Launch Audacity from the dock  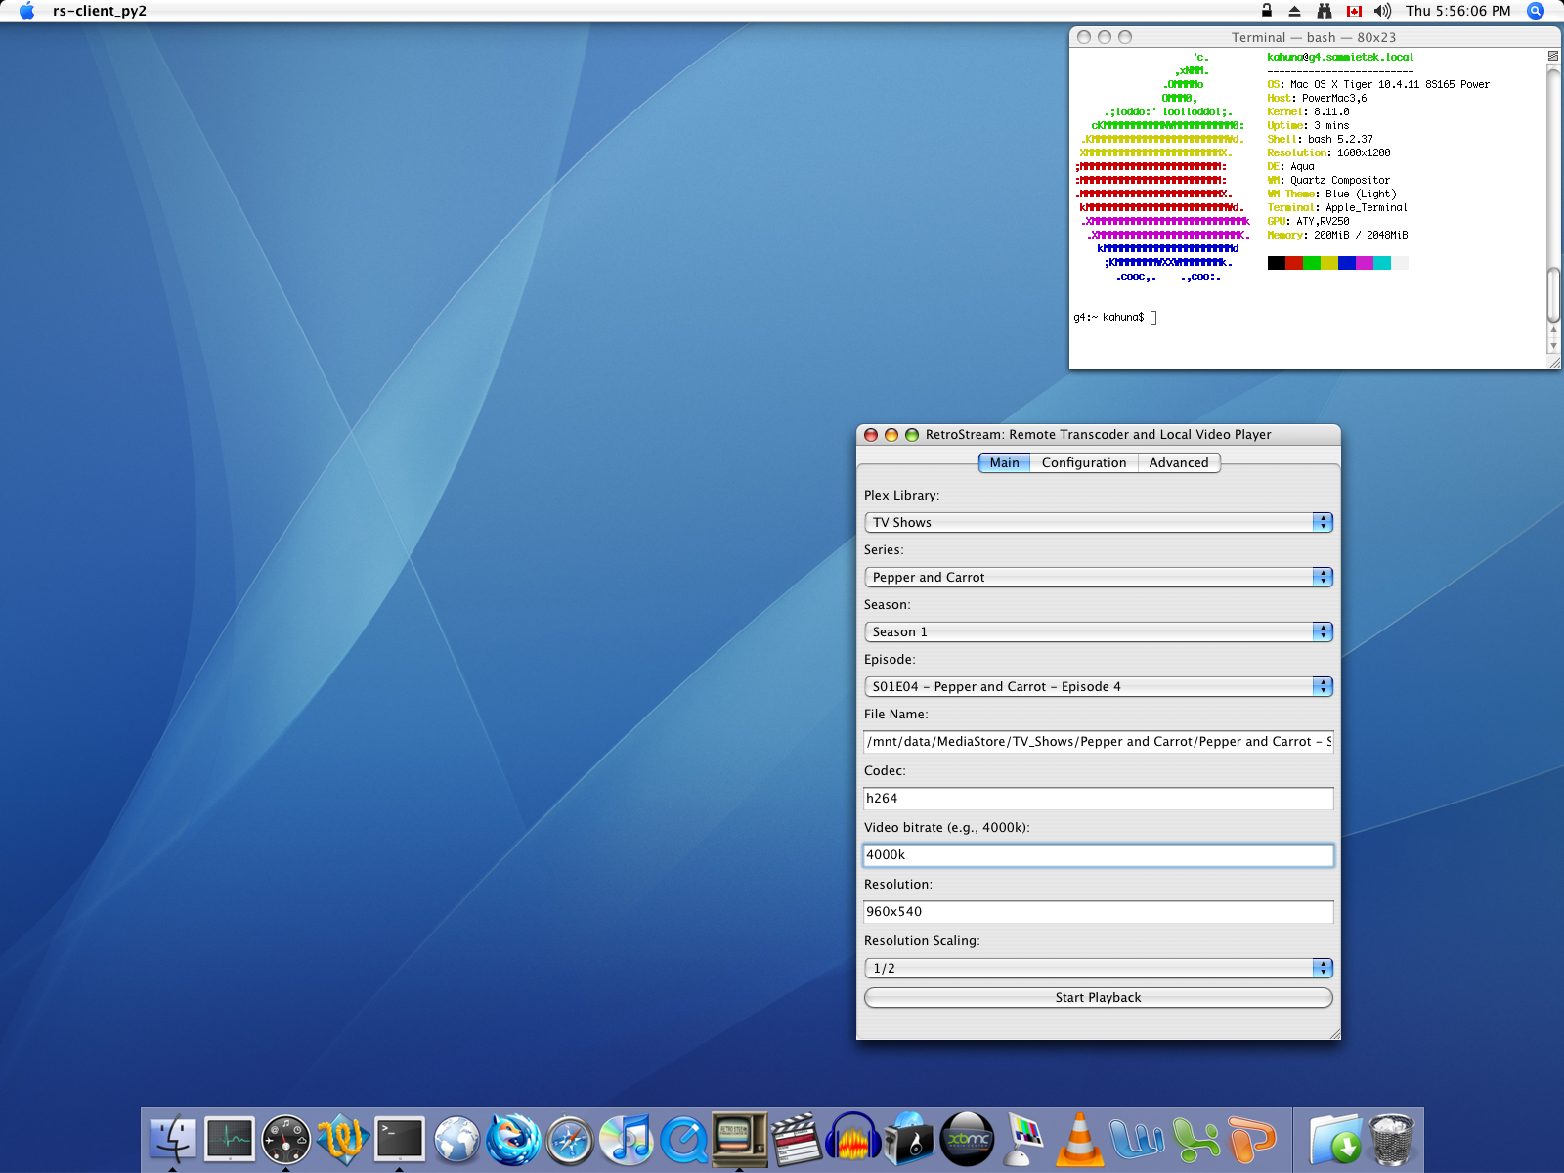click(852, 1140)
